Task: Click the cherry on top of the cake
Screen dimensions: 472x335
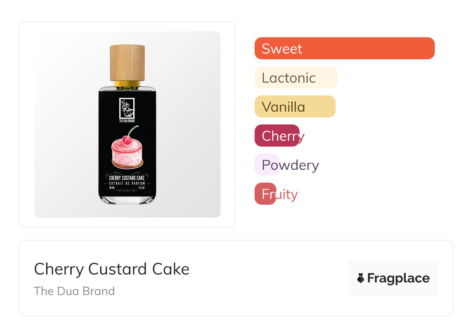Action: tap(127, 140)
